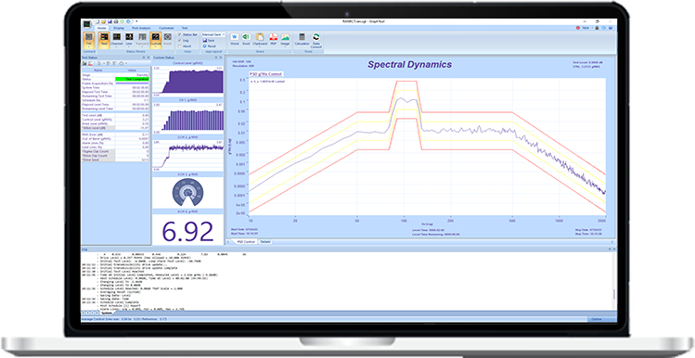Enable the Abort view checkbox
The image size is (695, 358).
[x=180, y=46]
